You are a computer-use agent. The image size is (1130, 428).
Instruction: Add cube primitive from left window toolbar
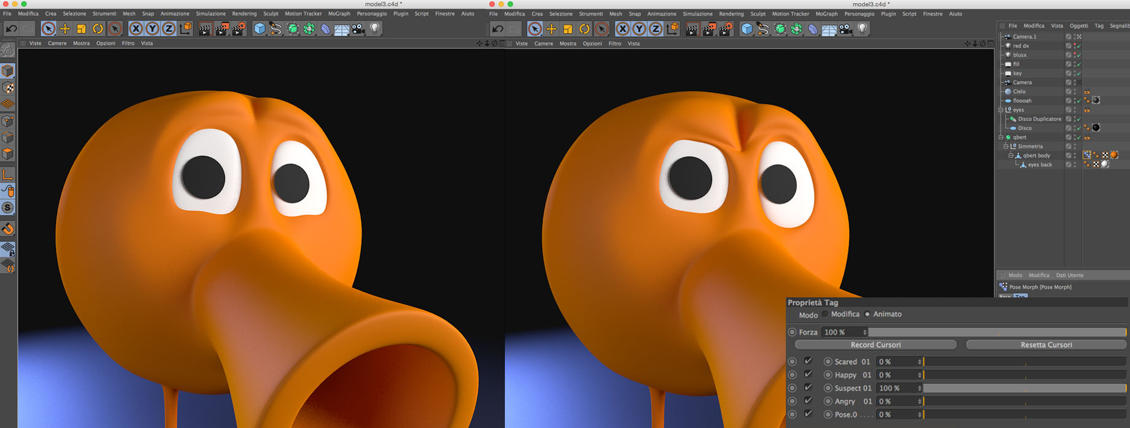click(x=259, y=28)
